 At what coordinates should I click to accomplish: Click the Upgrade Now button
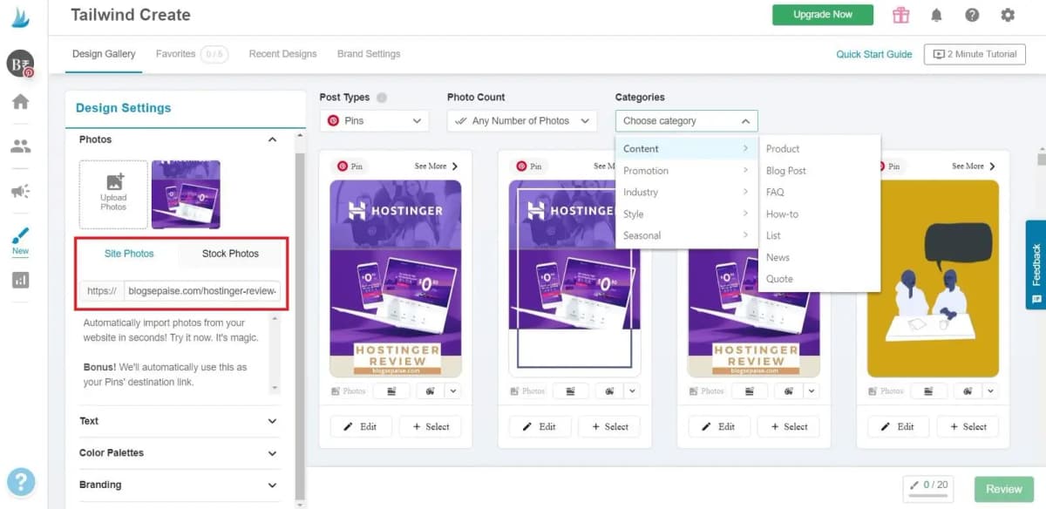(823, 15)
